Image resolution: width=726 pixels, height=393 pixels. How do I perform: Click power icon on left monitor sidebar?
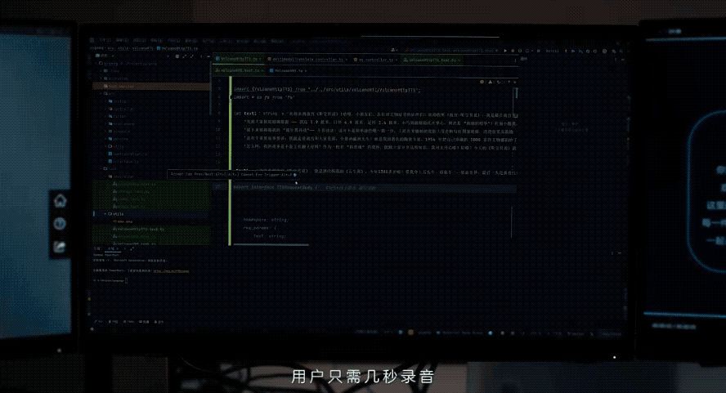coord(59,224)
